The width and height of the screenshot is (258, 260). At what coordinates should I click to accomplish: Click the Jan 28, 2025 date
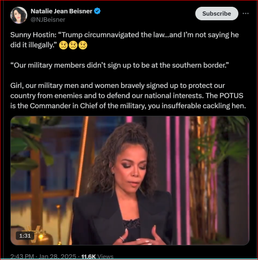(x=57, y=256)
